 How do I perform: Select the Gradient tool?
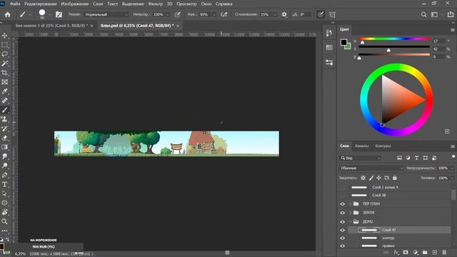point(5,147)
